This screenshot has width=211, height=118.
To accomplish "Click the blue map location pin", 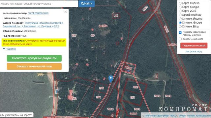I will (111, 79).
